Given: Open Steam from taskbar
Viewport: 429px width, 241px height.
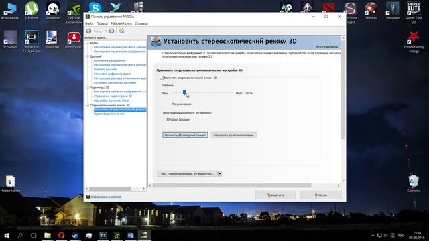Looking at the screenshot, I should 75,235.
